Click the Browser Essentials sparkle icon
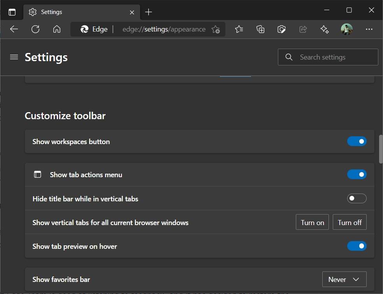383x294 pixels. (x=325, y=29)
